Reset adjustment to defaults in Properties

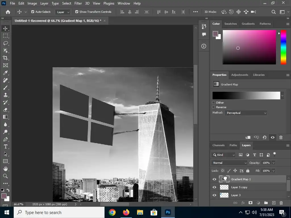pos(265,137)
